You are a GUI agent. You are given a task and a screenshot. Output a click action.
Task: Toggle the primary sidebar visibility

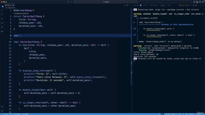pyautogui.click(x=194, y=2)
